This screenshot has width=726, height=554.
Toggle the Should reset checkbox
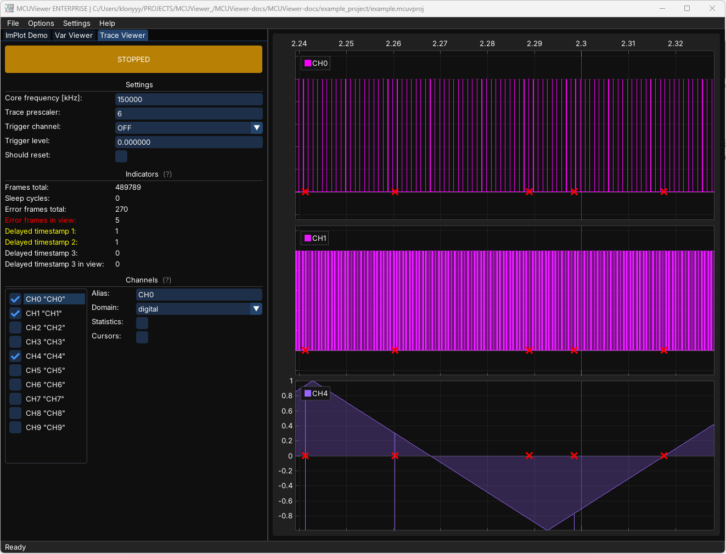pyautogui.click(x=121, y=156)
